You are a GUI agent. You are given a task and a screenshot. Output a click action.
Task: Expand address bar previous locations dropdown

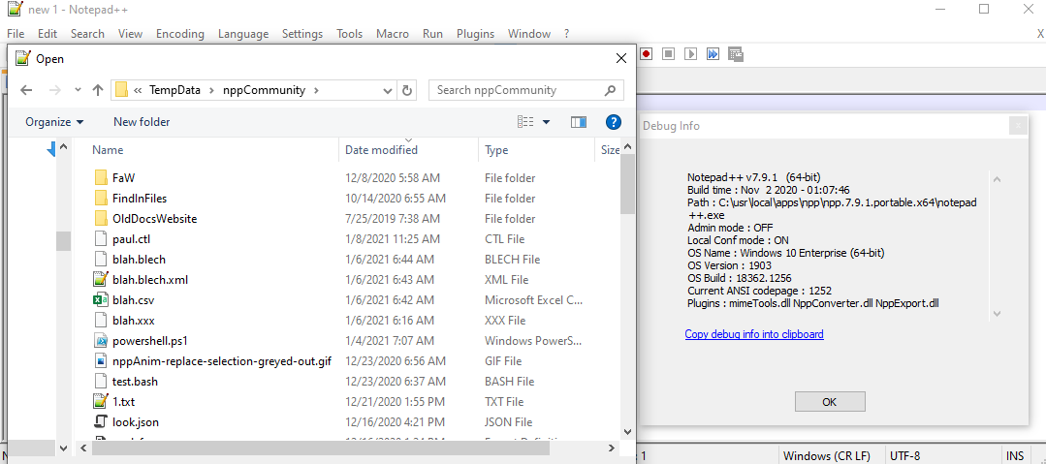point(388,90)
